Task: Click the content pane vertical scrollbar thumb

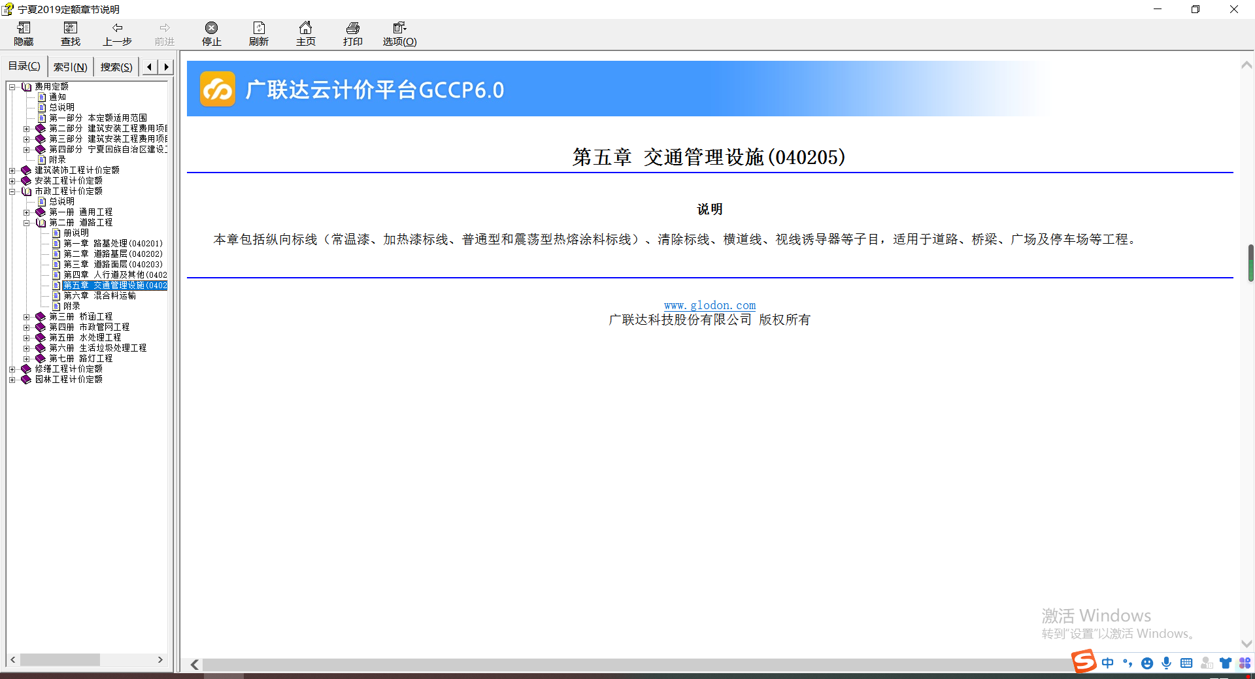Action: (1251, 263)
